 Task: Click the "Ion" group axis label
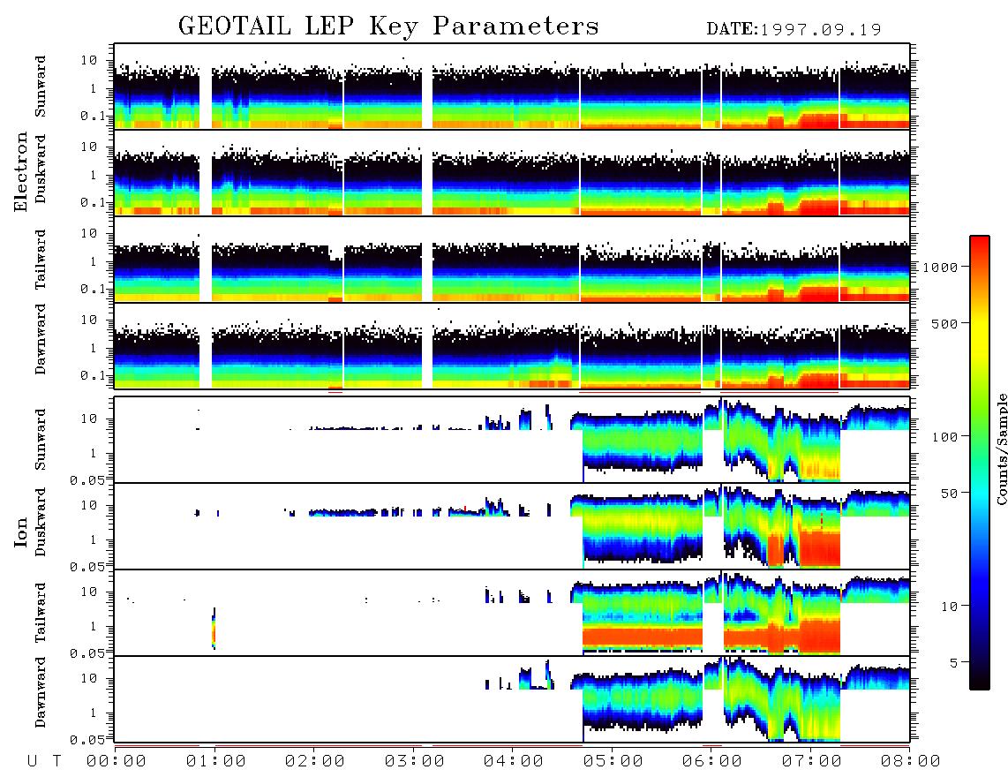(x=20, y=532)
